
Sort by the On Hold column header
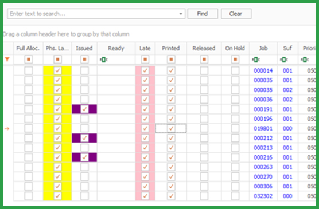(235, 48)
